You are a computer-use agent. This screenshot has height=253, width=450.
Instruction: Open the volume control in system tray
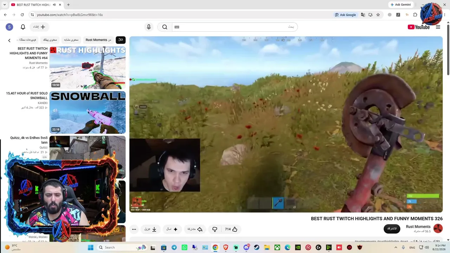click(427, 247)
